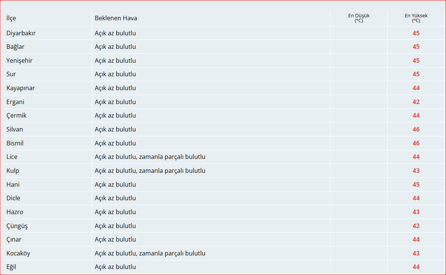This screenshot has height=275, width=446.
Task: Open the Hazro district forecast
Action: pos(15,212)
